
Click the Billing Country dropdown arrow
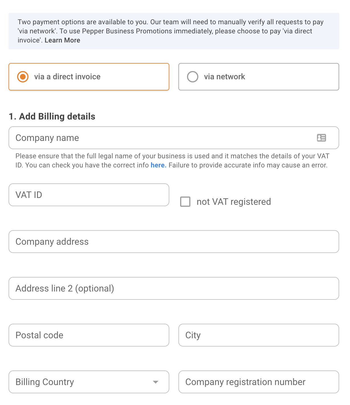[x=155, y=382]
